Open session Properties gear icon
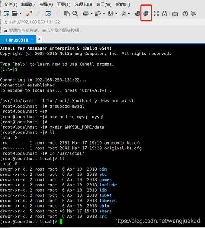Viewport: 205px width, 228px height. 48,14
